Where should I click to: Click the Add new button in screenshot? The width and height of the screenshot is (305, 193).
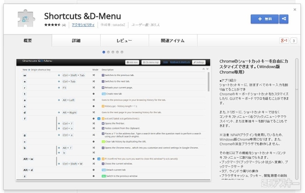coord(132,62)
